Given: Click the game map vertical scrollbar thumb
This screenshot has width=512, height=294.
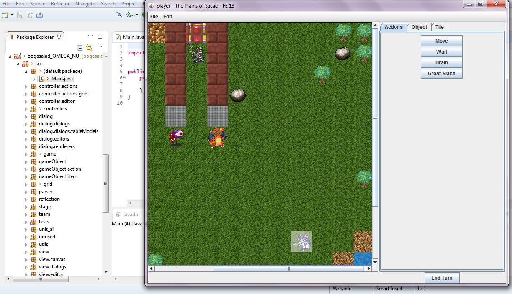Looking at the screenshot, I should pyautogui.click(x=375, y=118).
